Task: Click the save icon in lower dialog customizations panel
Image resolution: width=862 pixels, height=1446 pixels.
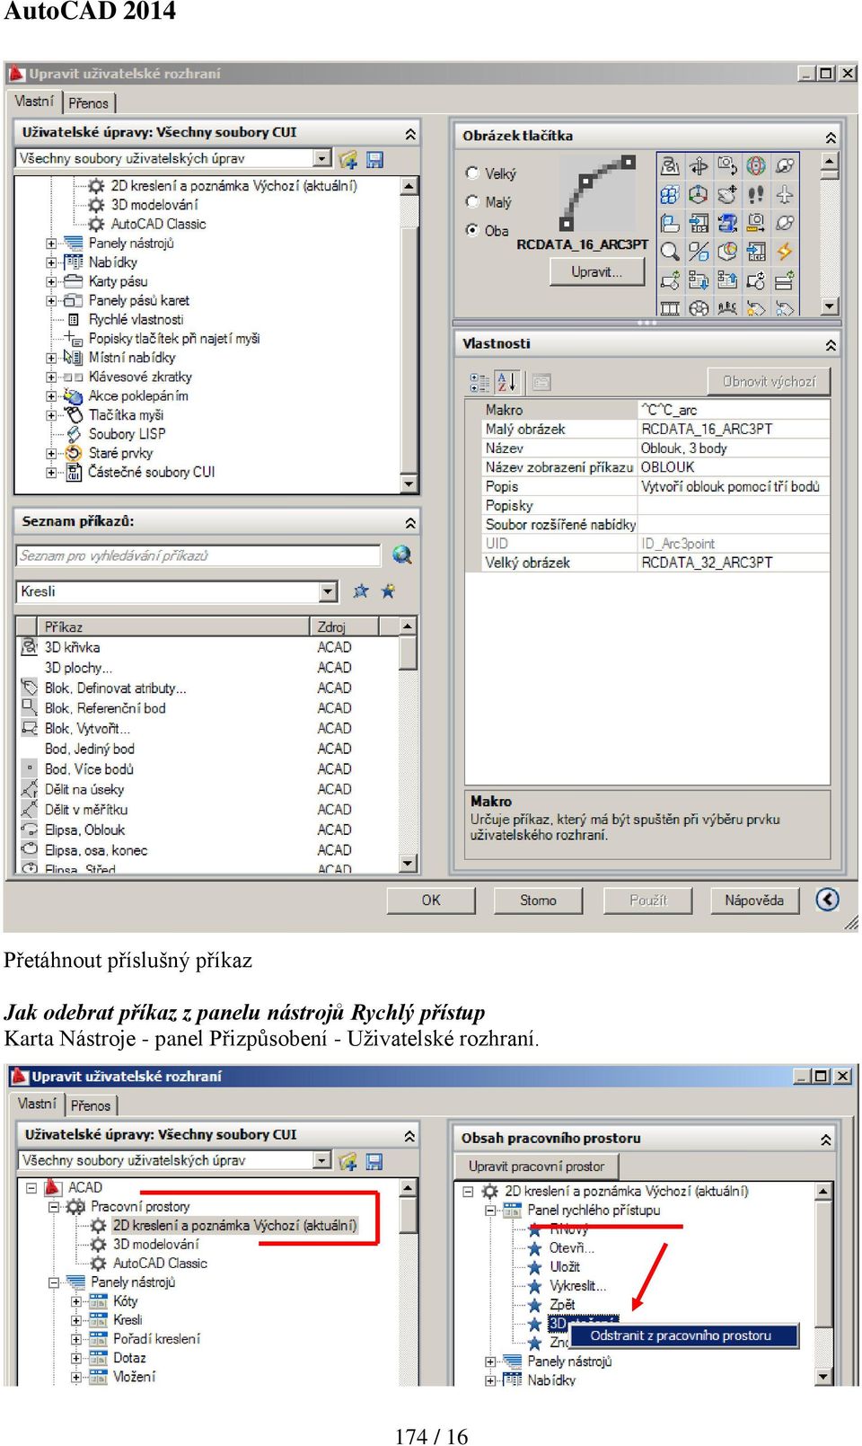Action: (374, 1162)
